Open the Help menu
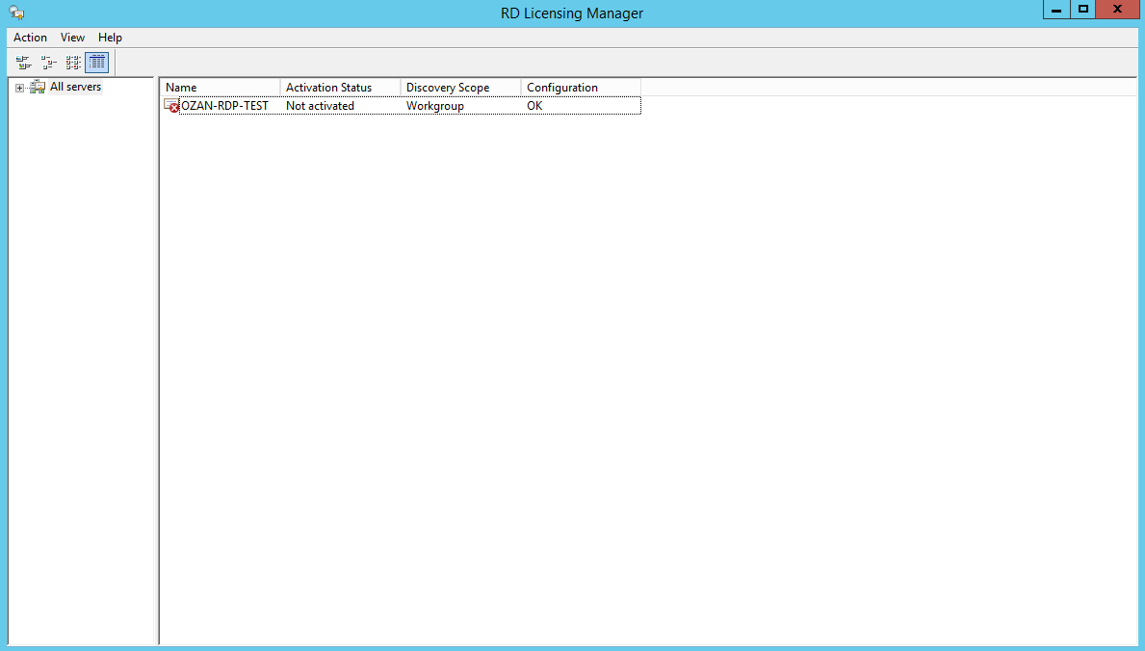 coord(110,38)
